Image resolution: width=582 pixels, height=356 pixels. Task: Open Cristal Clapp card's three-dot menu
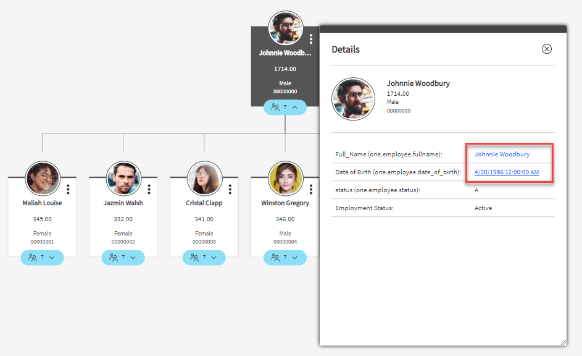click(230, 189)
